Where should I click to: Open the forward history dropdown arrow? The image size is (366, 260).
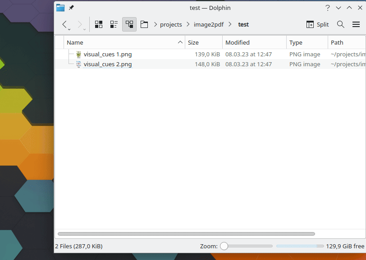click(84, 29)
